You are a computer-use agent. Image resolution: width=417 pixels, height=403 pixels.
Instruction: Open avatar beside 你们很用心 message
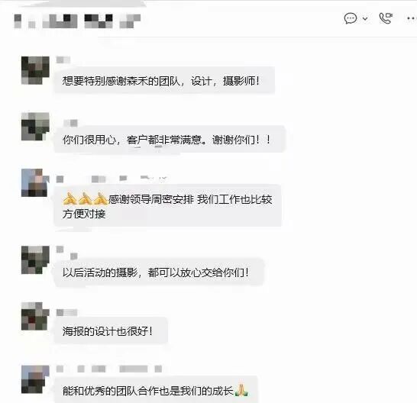(35, 127)
